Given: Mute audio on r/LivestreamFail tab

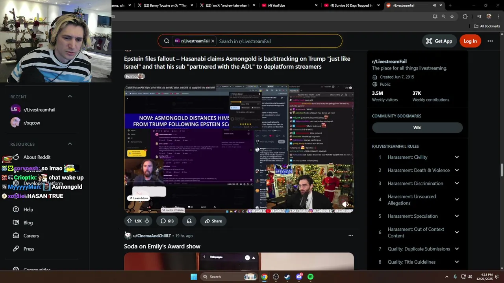Looking at the screenshot, I should (x=434, y=6).
